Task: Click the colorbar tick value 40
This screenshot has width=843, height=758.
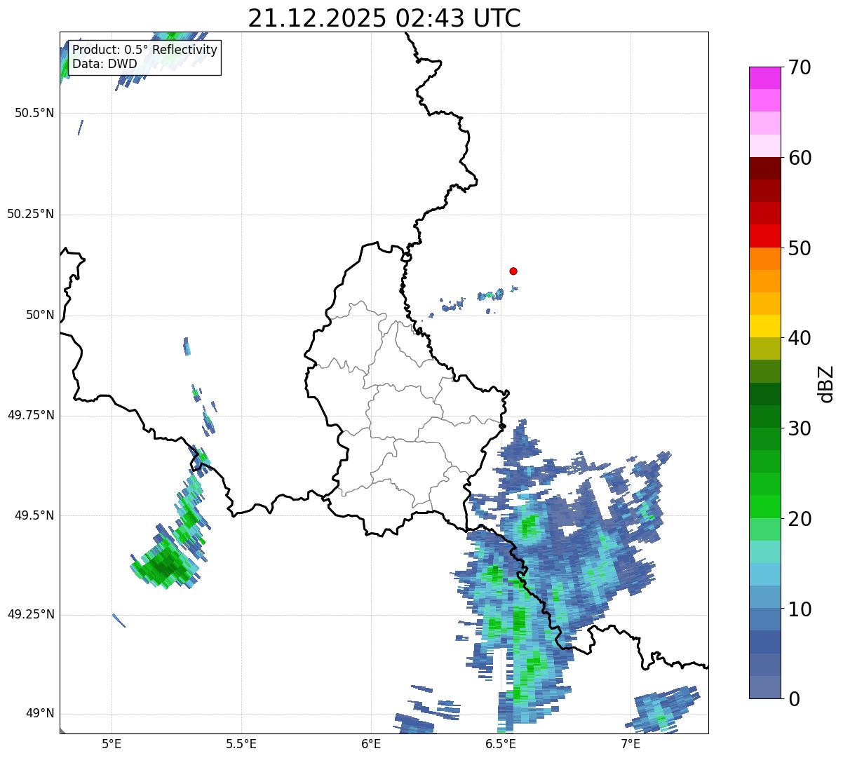Action: 800,338
